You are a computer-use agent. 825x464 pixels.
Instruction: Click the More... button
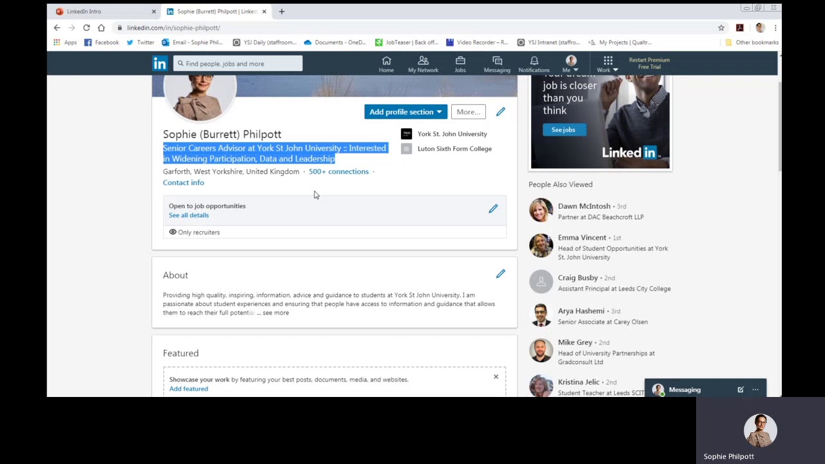[x=468, y=112]
